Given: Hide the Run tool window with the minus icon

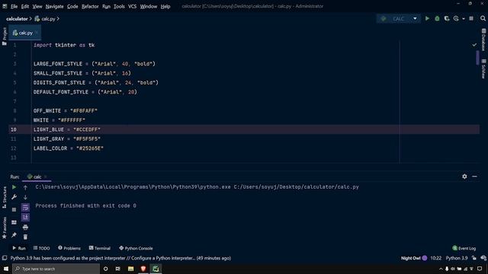Looking at the screenshot, I should (474, 177).
